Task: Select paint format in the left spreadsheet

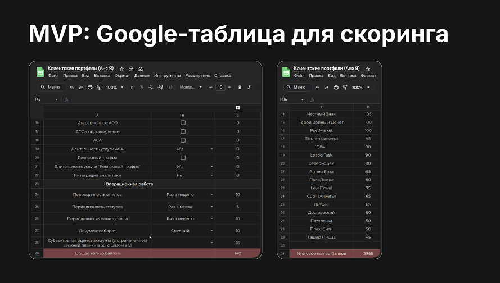Action: click(99, 87)
